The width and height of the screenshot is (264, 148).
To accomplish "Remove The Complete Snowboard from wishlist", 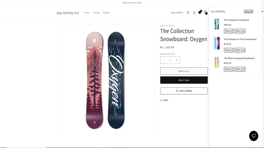I will (228, 31).
